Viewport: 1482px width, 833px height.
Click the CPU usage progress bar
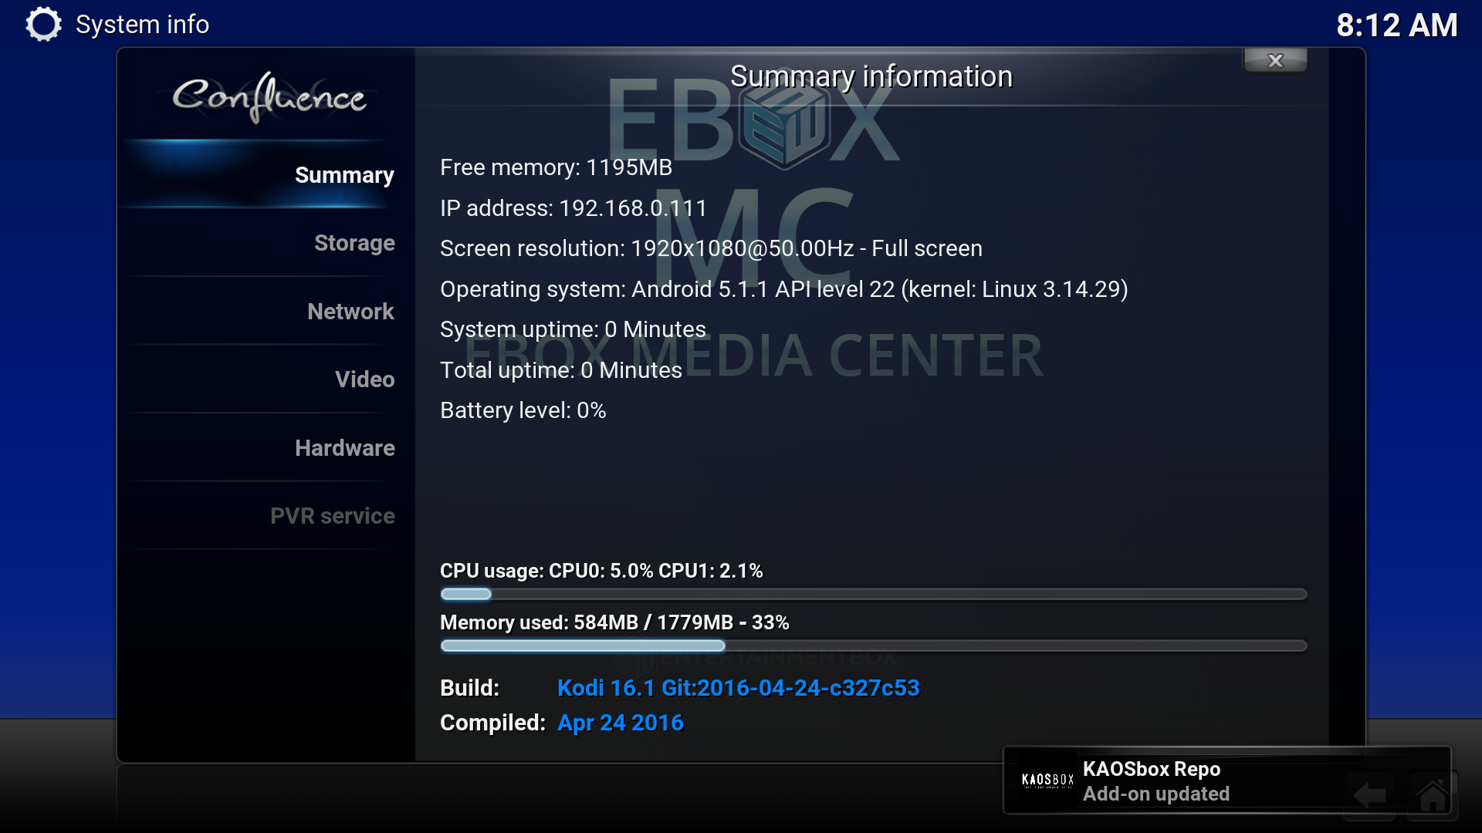coord(873,594)
